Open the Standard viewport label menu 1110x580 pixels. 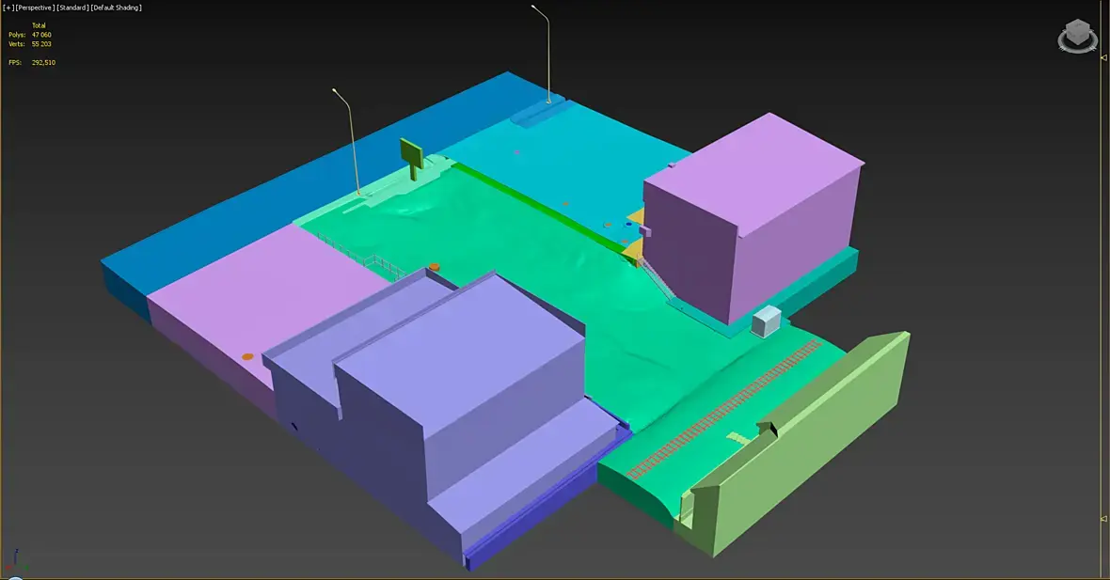point(73,8)
